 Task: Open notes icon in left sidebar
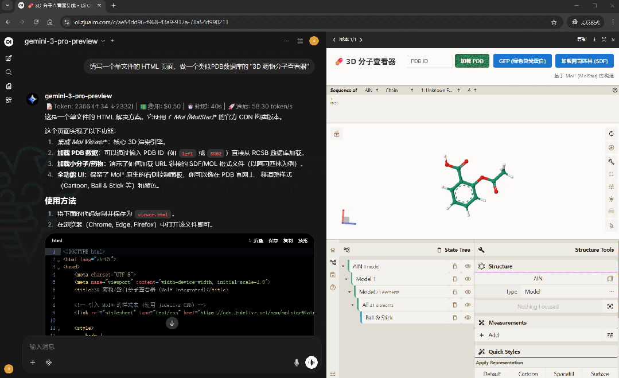pos(9,86)
